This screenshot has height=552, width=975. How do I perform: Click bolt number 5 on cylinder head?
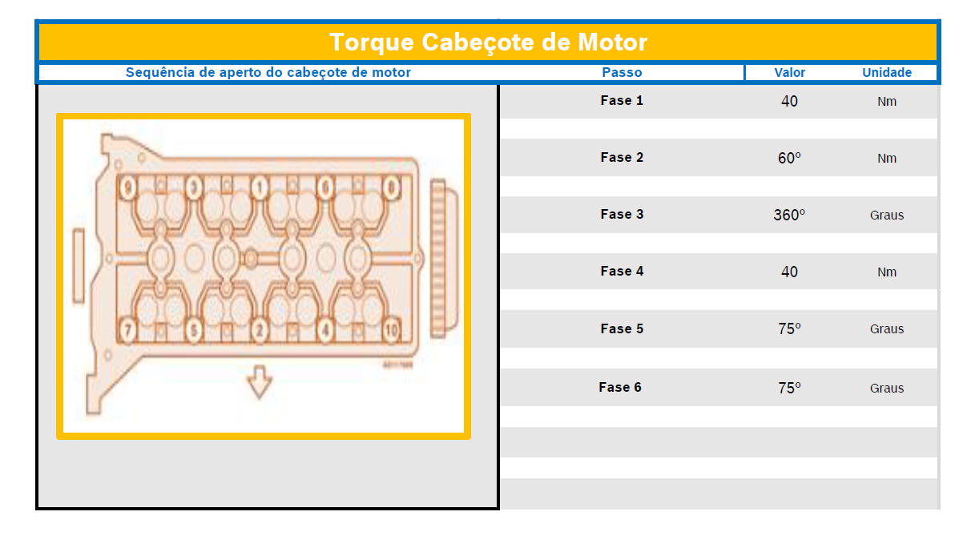tap(193, 328)
